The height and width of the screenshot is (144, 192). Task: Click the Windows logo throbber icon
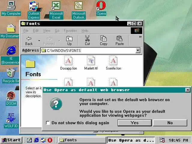136,31
